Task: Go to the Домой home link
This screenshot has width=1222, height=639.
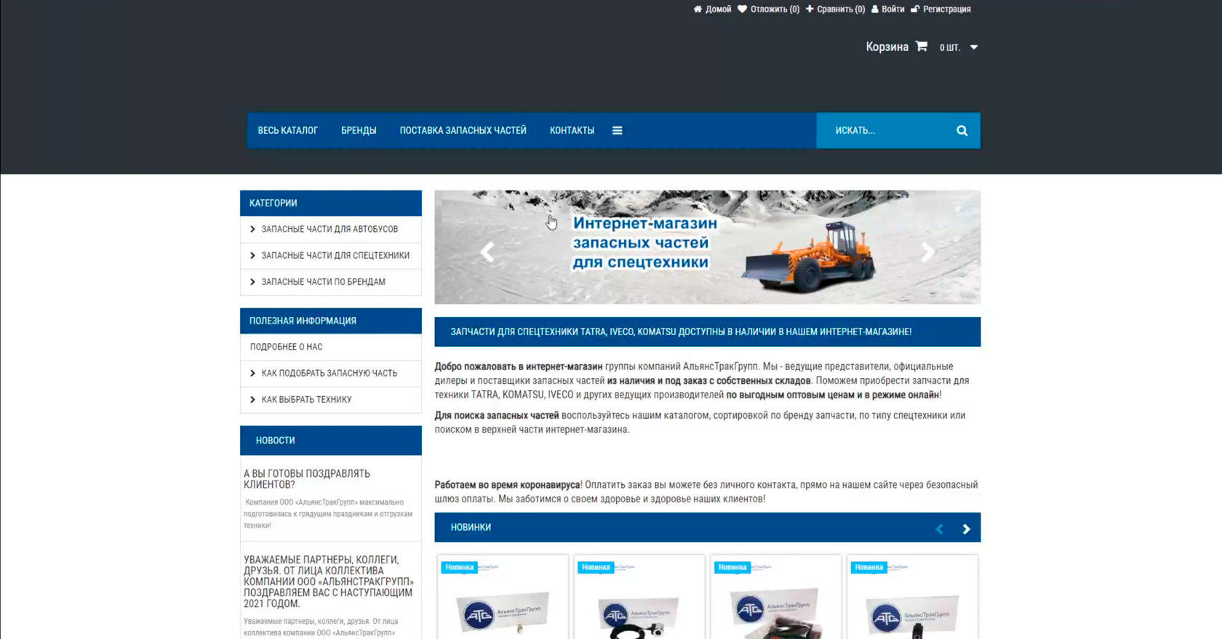Action: (x=712, y=9)
